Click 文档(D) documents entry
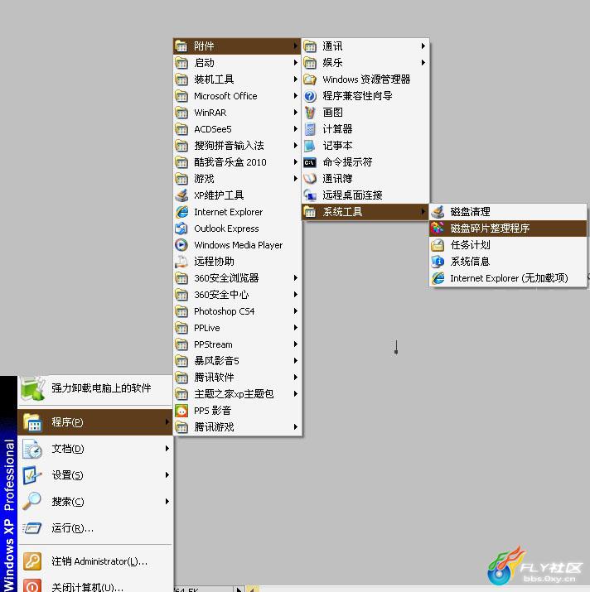Viewport: 590px width, 592px height. [x=95, y=449]
